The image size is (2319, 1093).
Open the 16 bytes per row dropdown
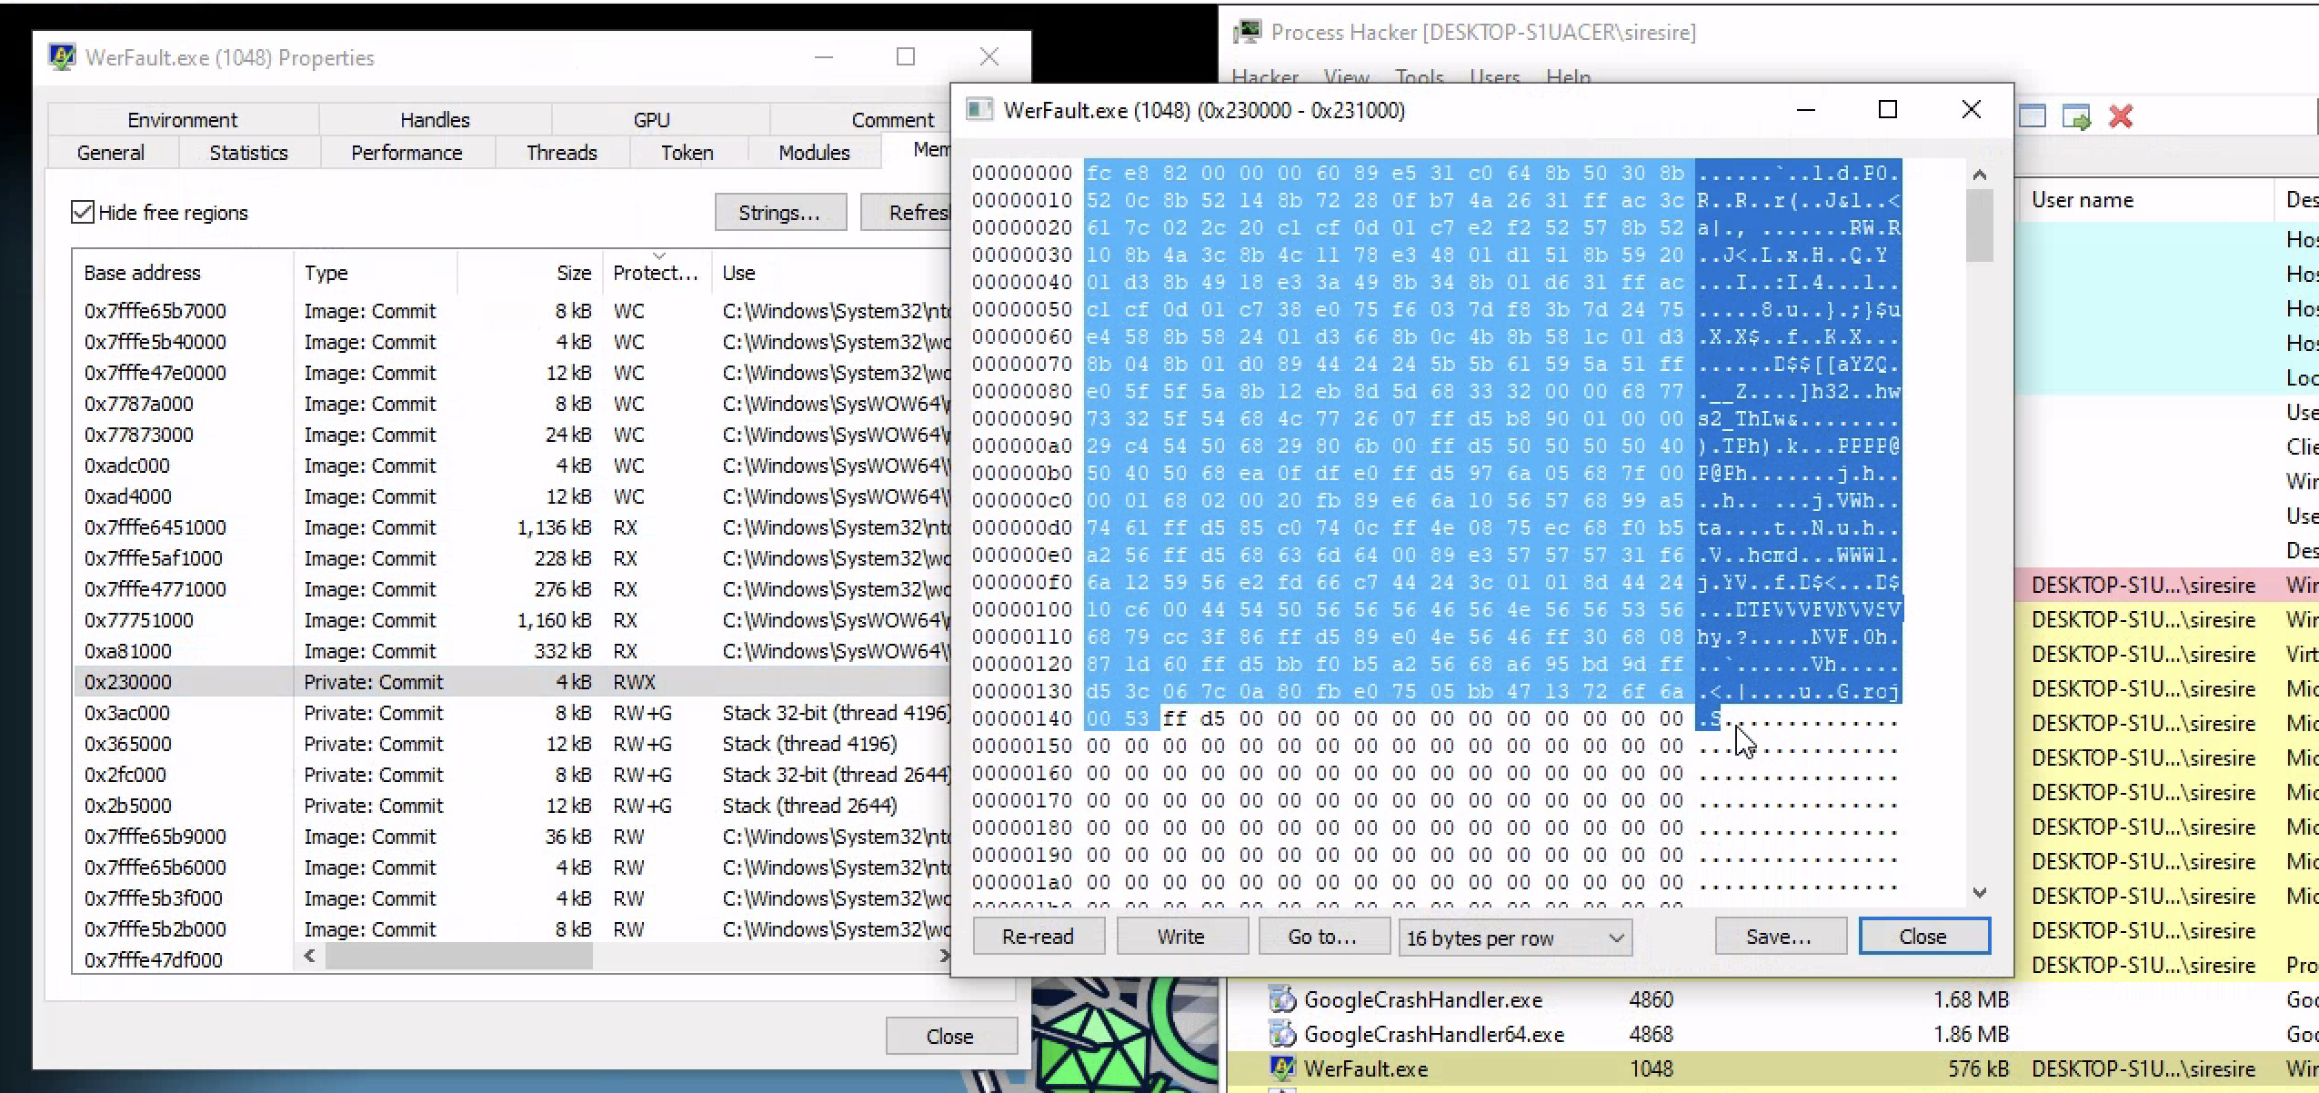click(x=1515, y=938)
